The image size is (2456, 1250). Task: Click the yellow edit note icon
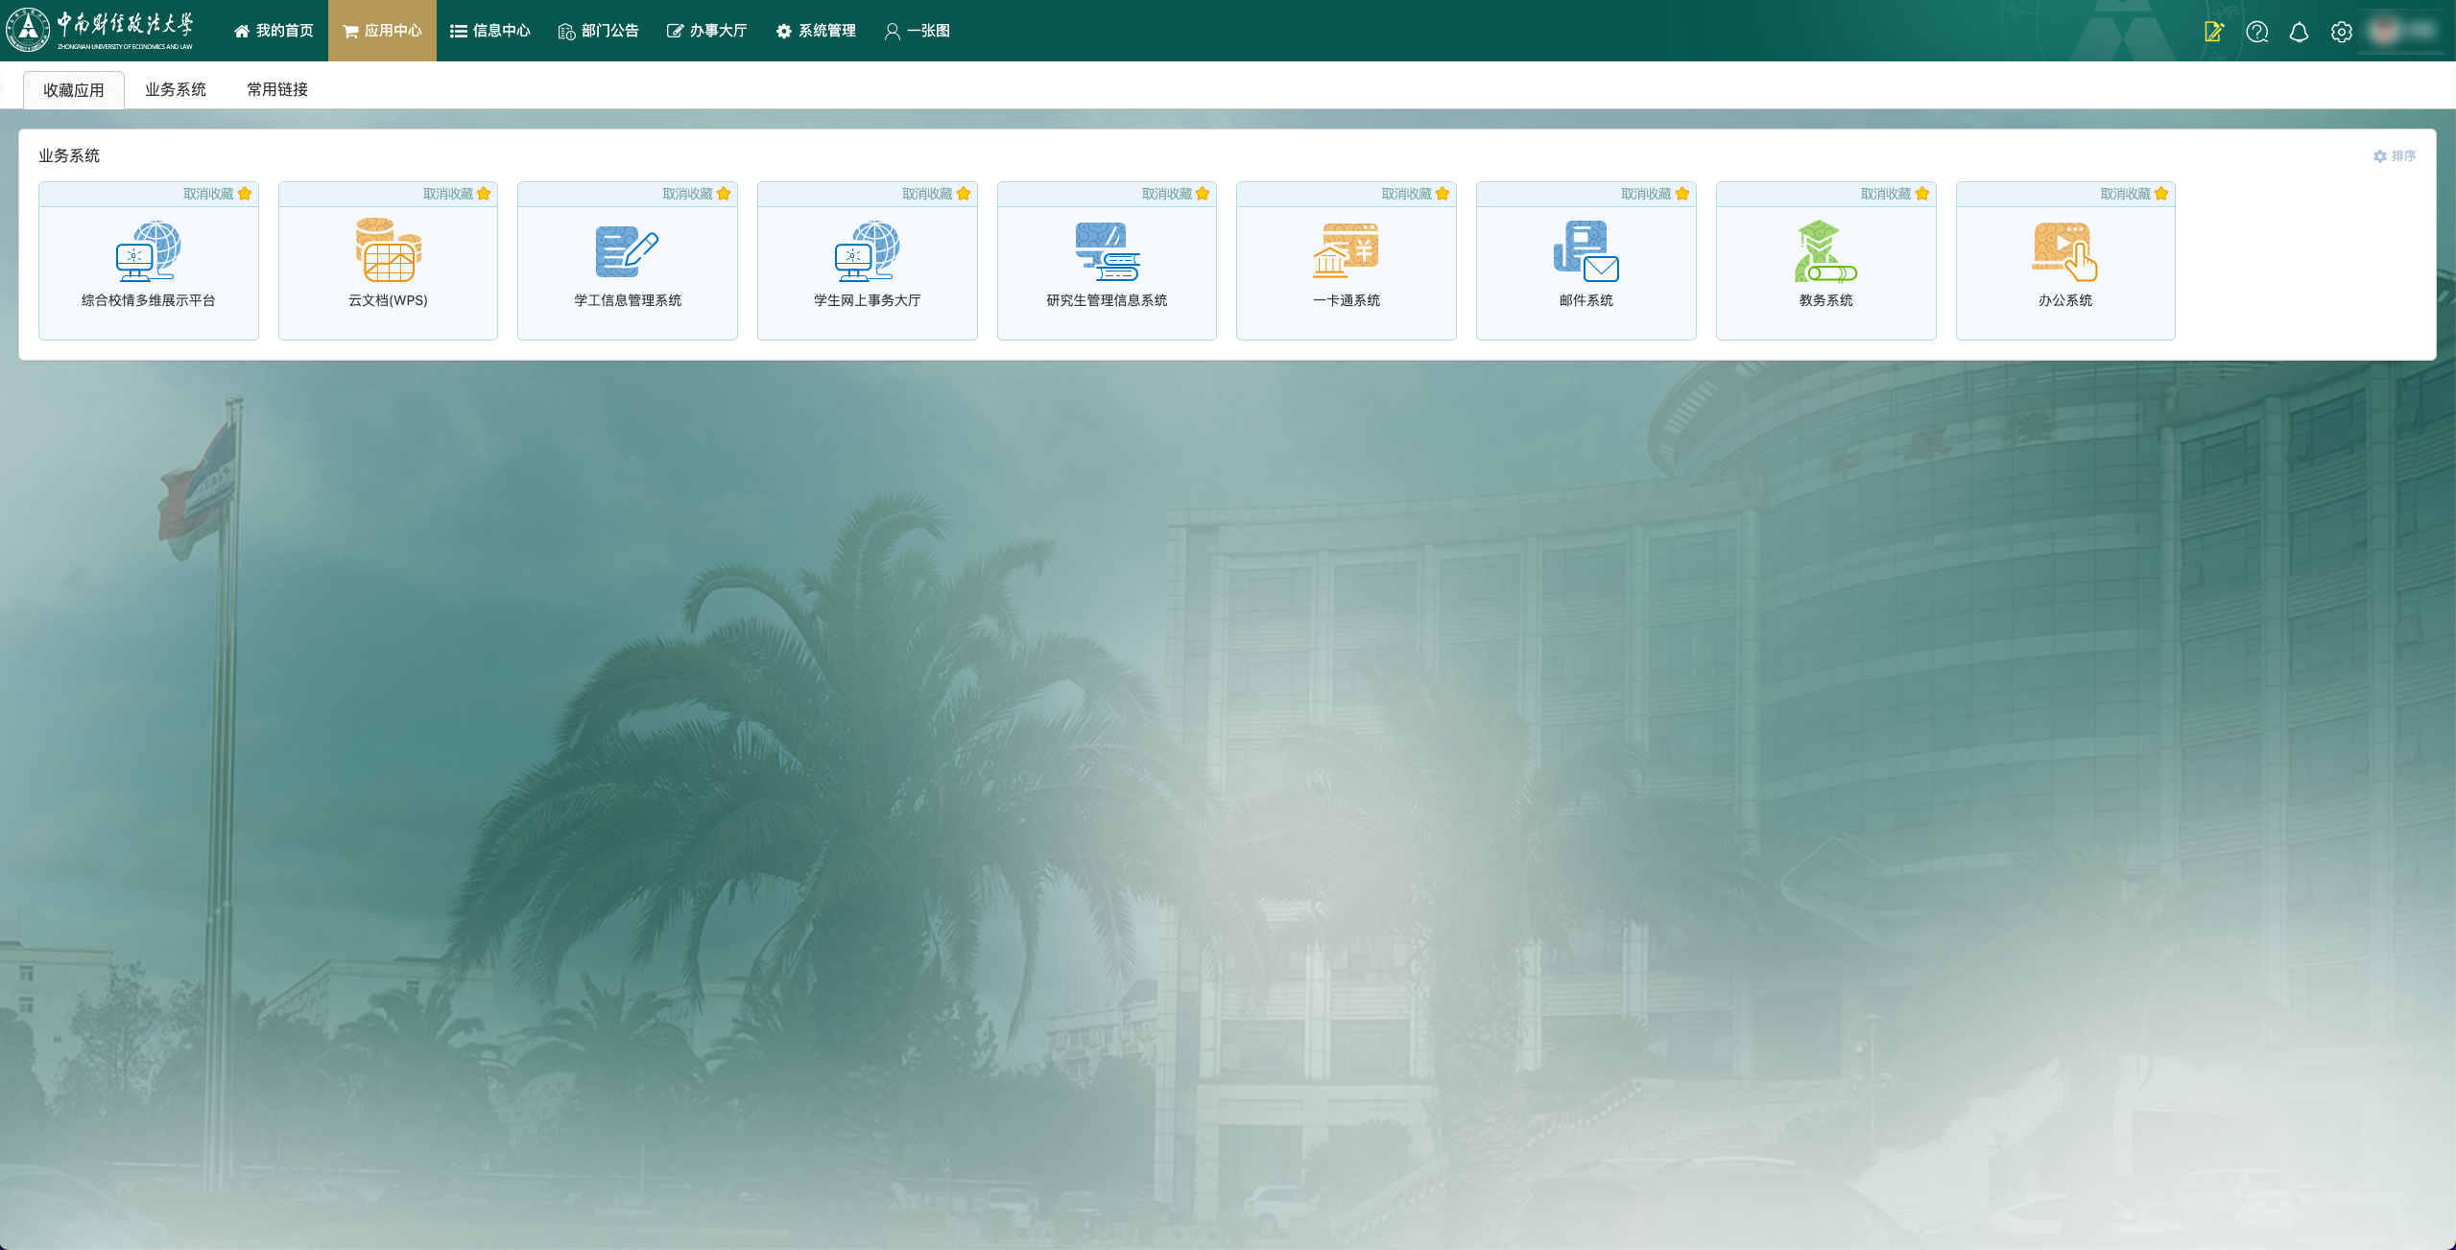point(2213,33)
